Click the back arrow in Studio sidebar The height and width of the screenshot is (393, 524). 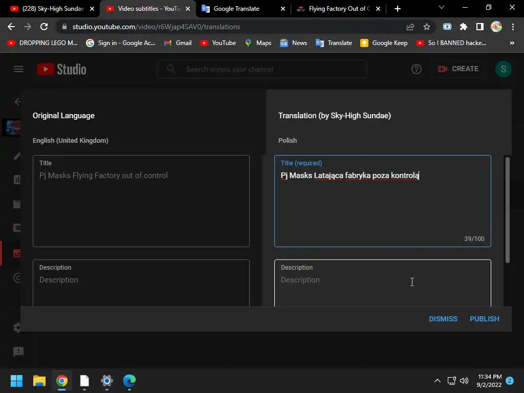coord(17,102)
